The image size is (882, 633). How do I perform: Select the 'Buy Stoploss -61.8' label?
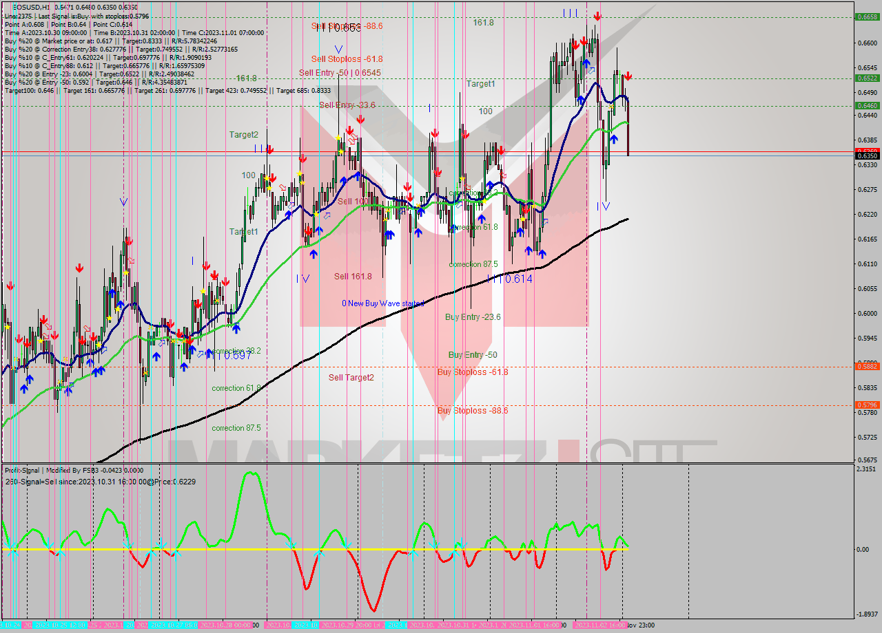pos(473,372)
